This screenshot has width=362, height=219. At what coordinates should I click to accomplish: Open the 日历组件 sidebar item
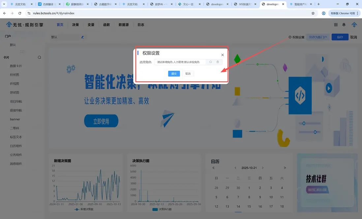tap(16, 146)
